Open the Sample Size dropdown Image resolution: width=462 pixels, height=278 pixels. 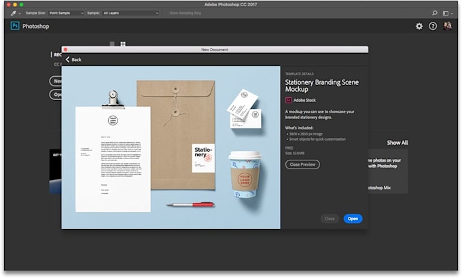pyautogui.click(x=66, y=14)
